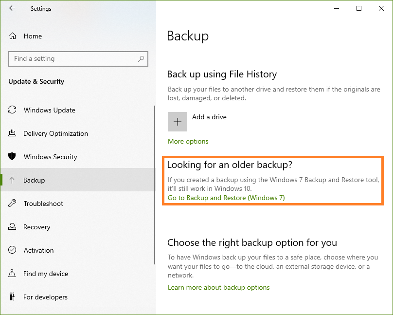Click the Recovery icon in sidebar

[12, 227]
